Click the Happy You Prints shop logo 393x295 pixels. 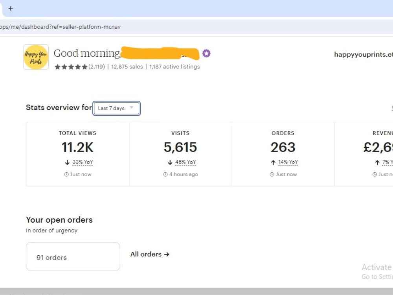(x=36, y=57)
